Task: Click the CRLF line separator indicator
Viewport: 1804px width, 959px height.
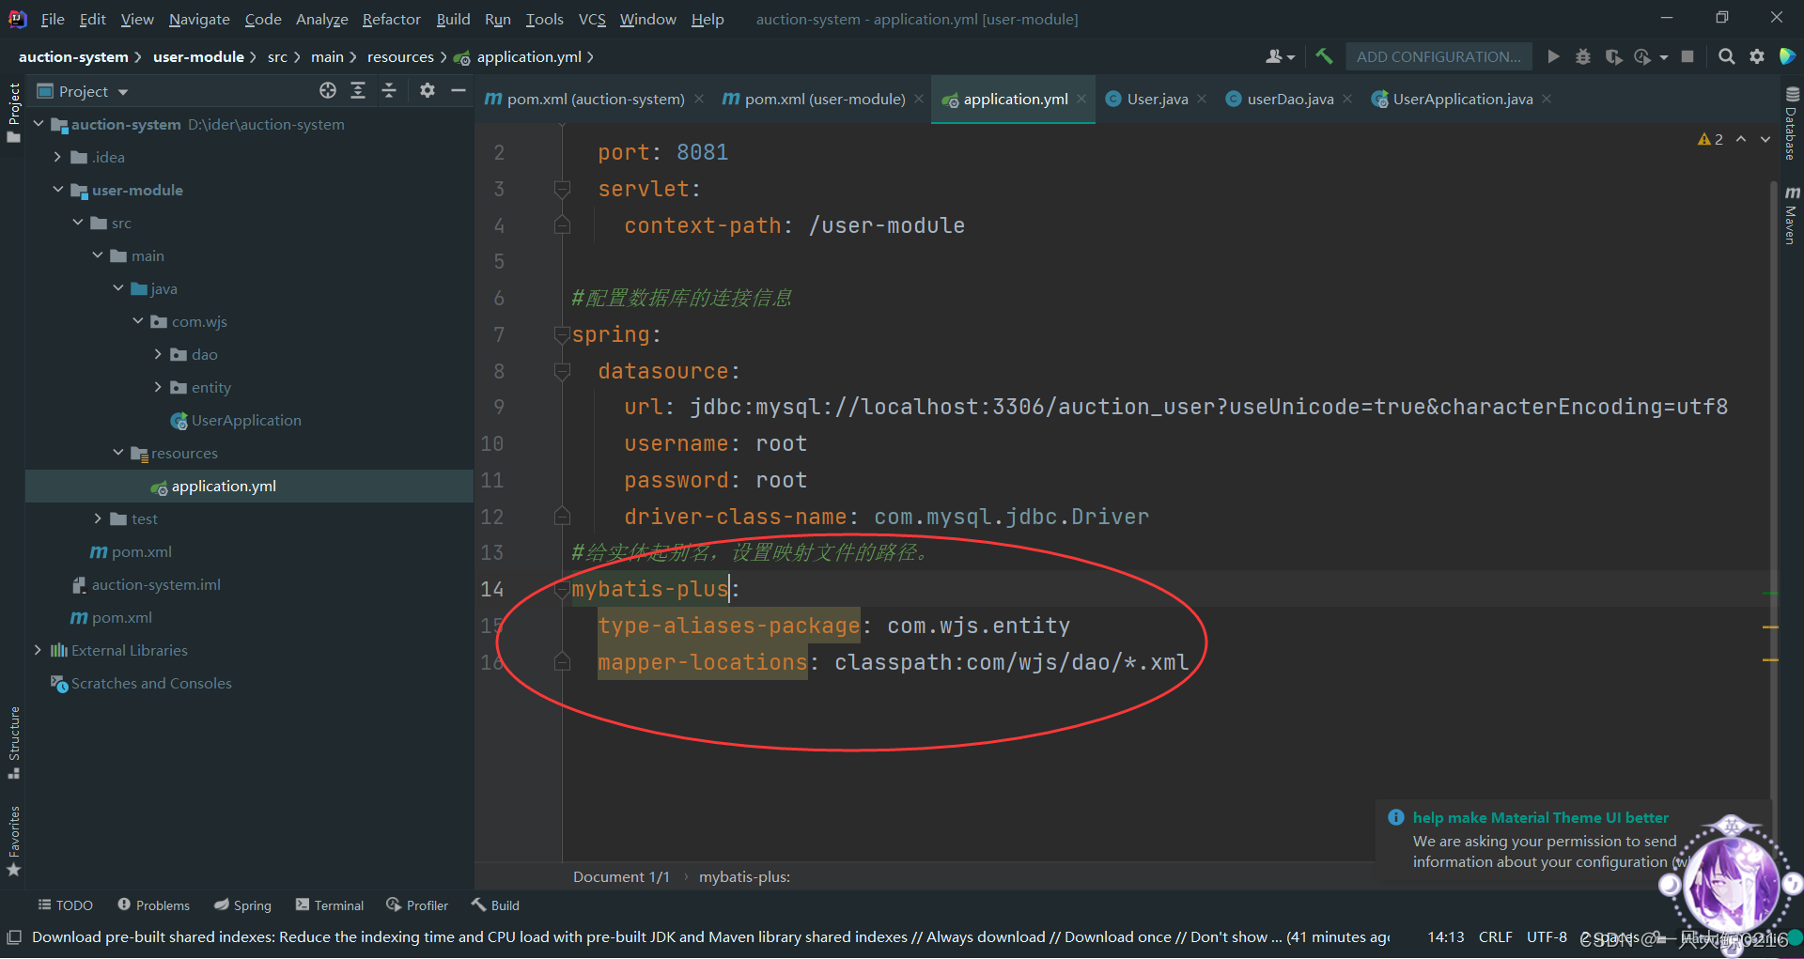Action: click(x=1495, y=937)
